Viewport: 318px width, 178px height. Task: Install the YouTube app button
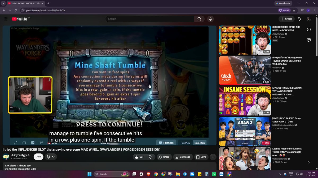[x=284, y=10]
